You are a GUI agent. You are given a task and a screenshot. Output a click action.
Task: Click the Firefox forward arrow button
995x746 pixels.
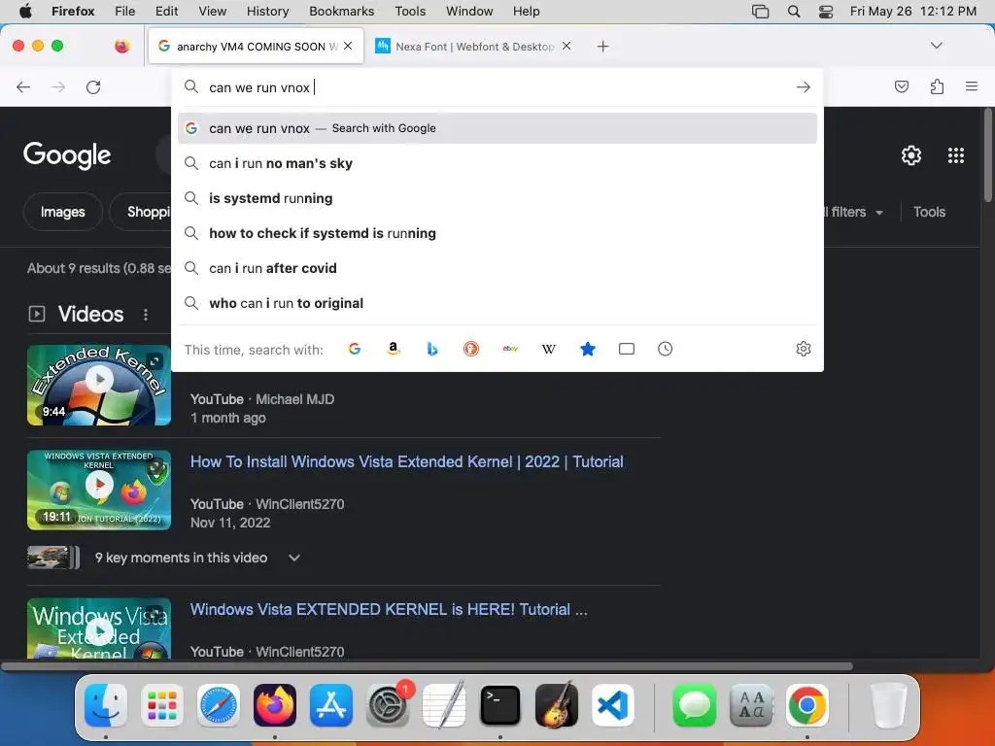(x=58, y=86)
